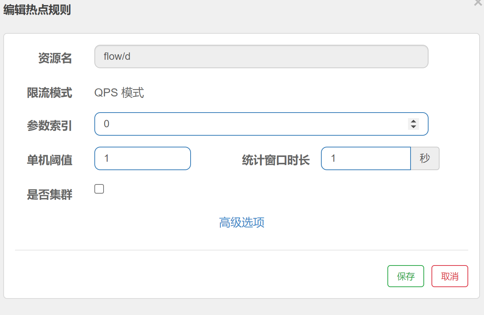The image size is (484, 315).
Task: Click the 单机阈值 input field
Action: pyautogui.click(x=142, y=158)
